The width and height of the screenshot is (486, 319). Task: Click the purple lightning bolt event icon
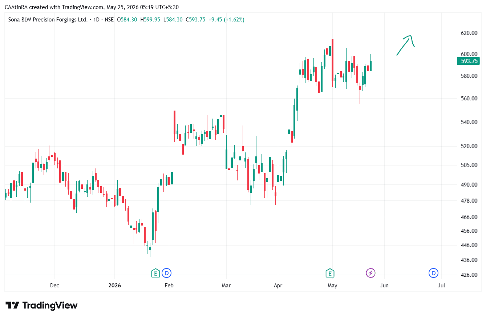[x=370, y=273]
